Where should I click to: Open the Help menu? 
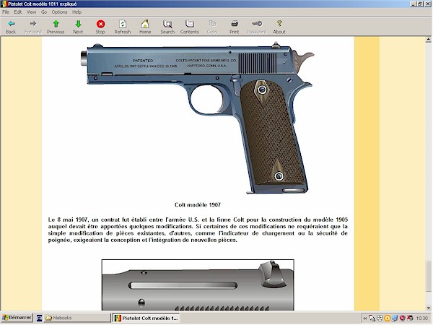(76, 12)
